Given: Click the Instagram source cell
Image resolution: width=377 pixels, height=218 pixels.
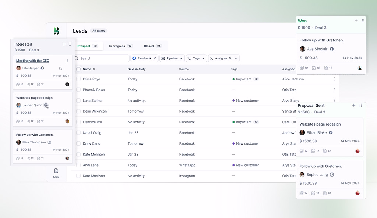Looking at the screenshot, I should click(x=187, y=176).
